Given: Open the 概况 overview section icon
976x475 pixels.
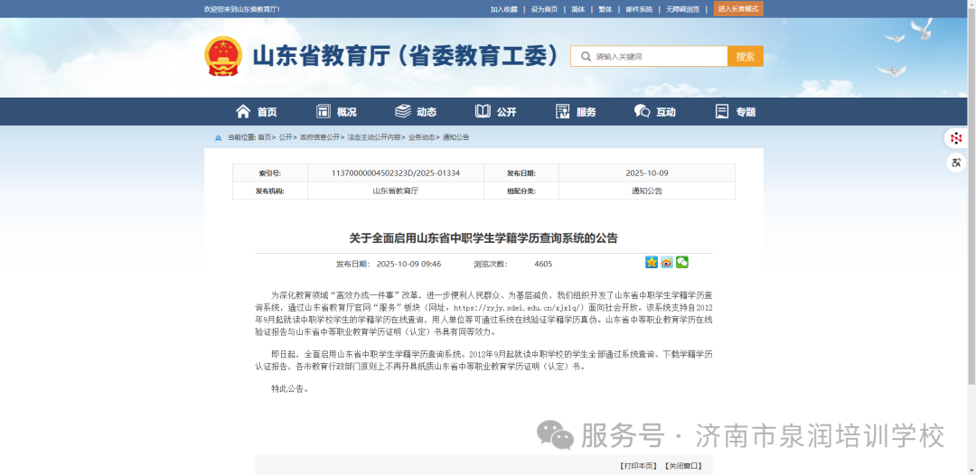Looking at the screenshot, I should point(323,111).
